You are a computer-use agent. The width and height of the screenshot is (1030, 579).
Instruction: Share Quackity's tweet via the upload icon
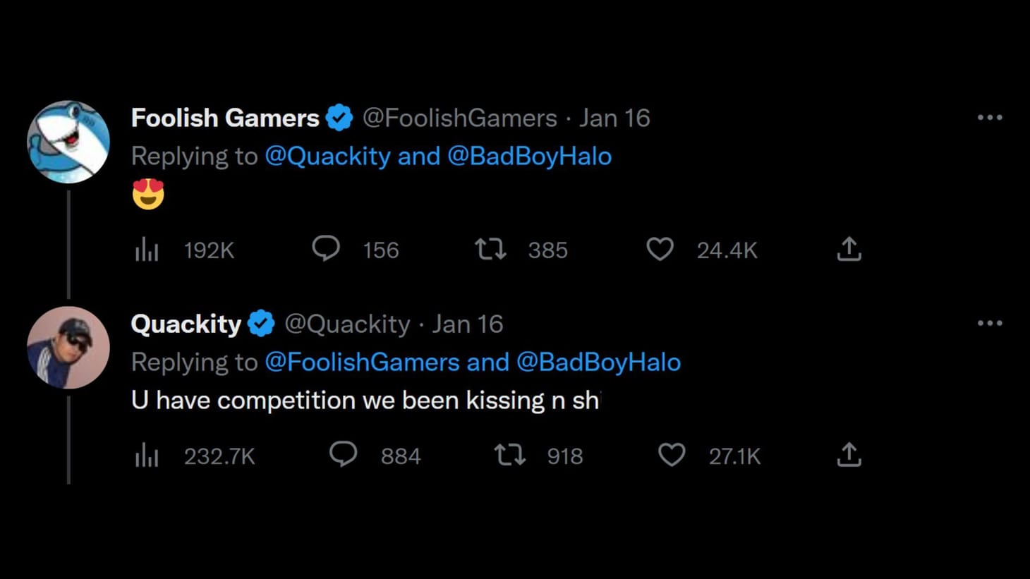click(x=849, y=455)
